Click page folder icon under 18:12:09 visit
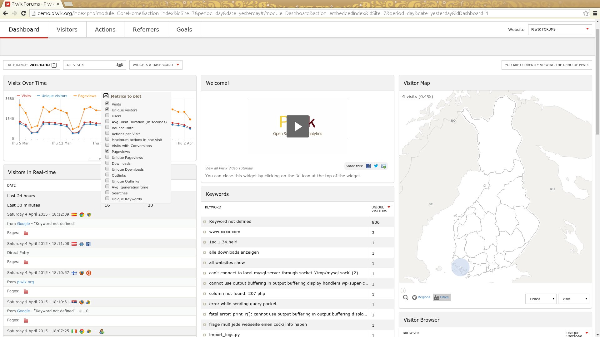600x337 pixels. point(26,233)
